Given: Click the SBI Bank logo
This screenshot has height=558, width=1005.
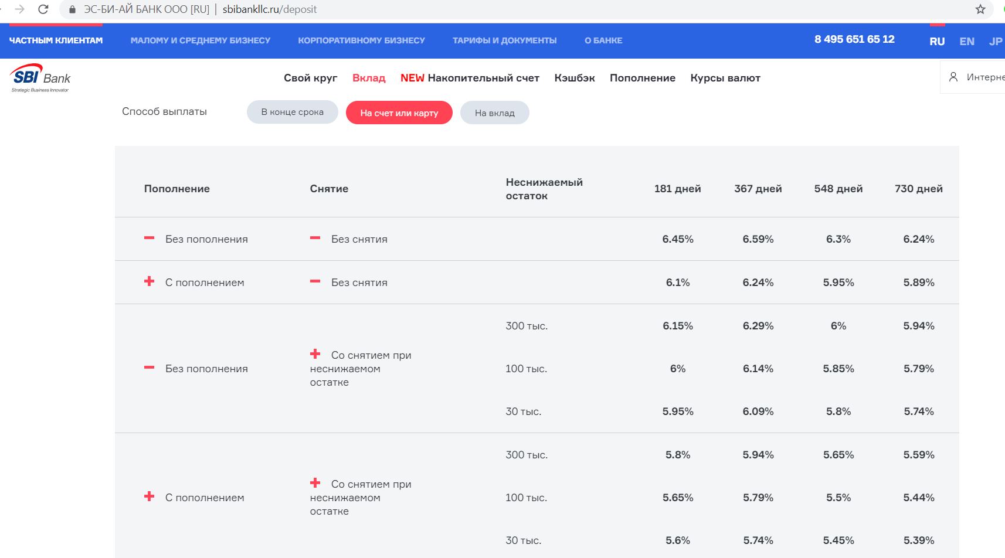Looking at the screenshot, I should 40,78.
